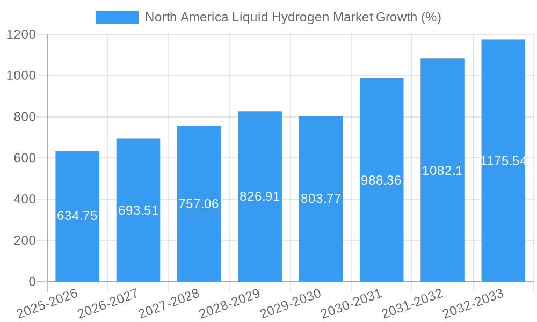537x322 pixels.
Task: Click the 800 y-axis tick label
Action: point(25,117)
